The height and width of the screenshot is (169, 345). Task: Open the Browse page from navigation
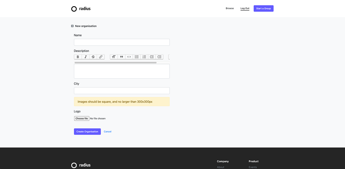[x=230, y=8]
